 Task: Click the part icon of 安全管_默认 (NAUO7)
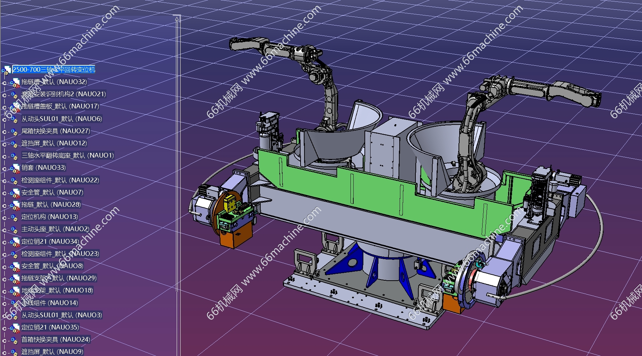(15, 193)
